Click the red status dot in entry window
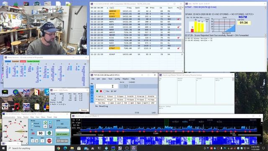The image size is (268, 151). [101, 91]
